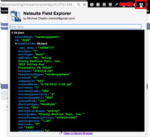Click the createddate "5/18/2013 3:59 pm" value
The height and width of the screenshot is (137, 150).
coord(56,84)
